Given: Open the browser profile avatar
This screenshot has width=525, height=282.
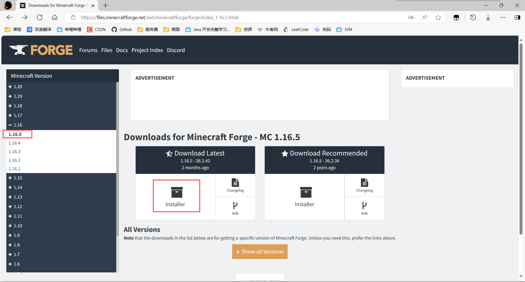Looking at the screenshot, I should (x=8, y=5).
